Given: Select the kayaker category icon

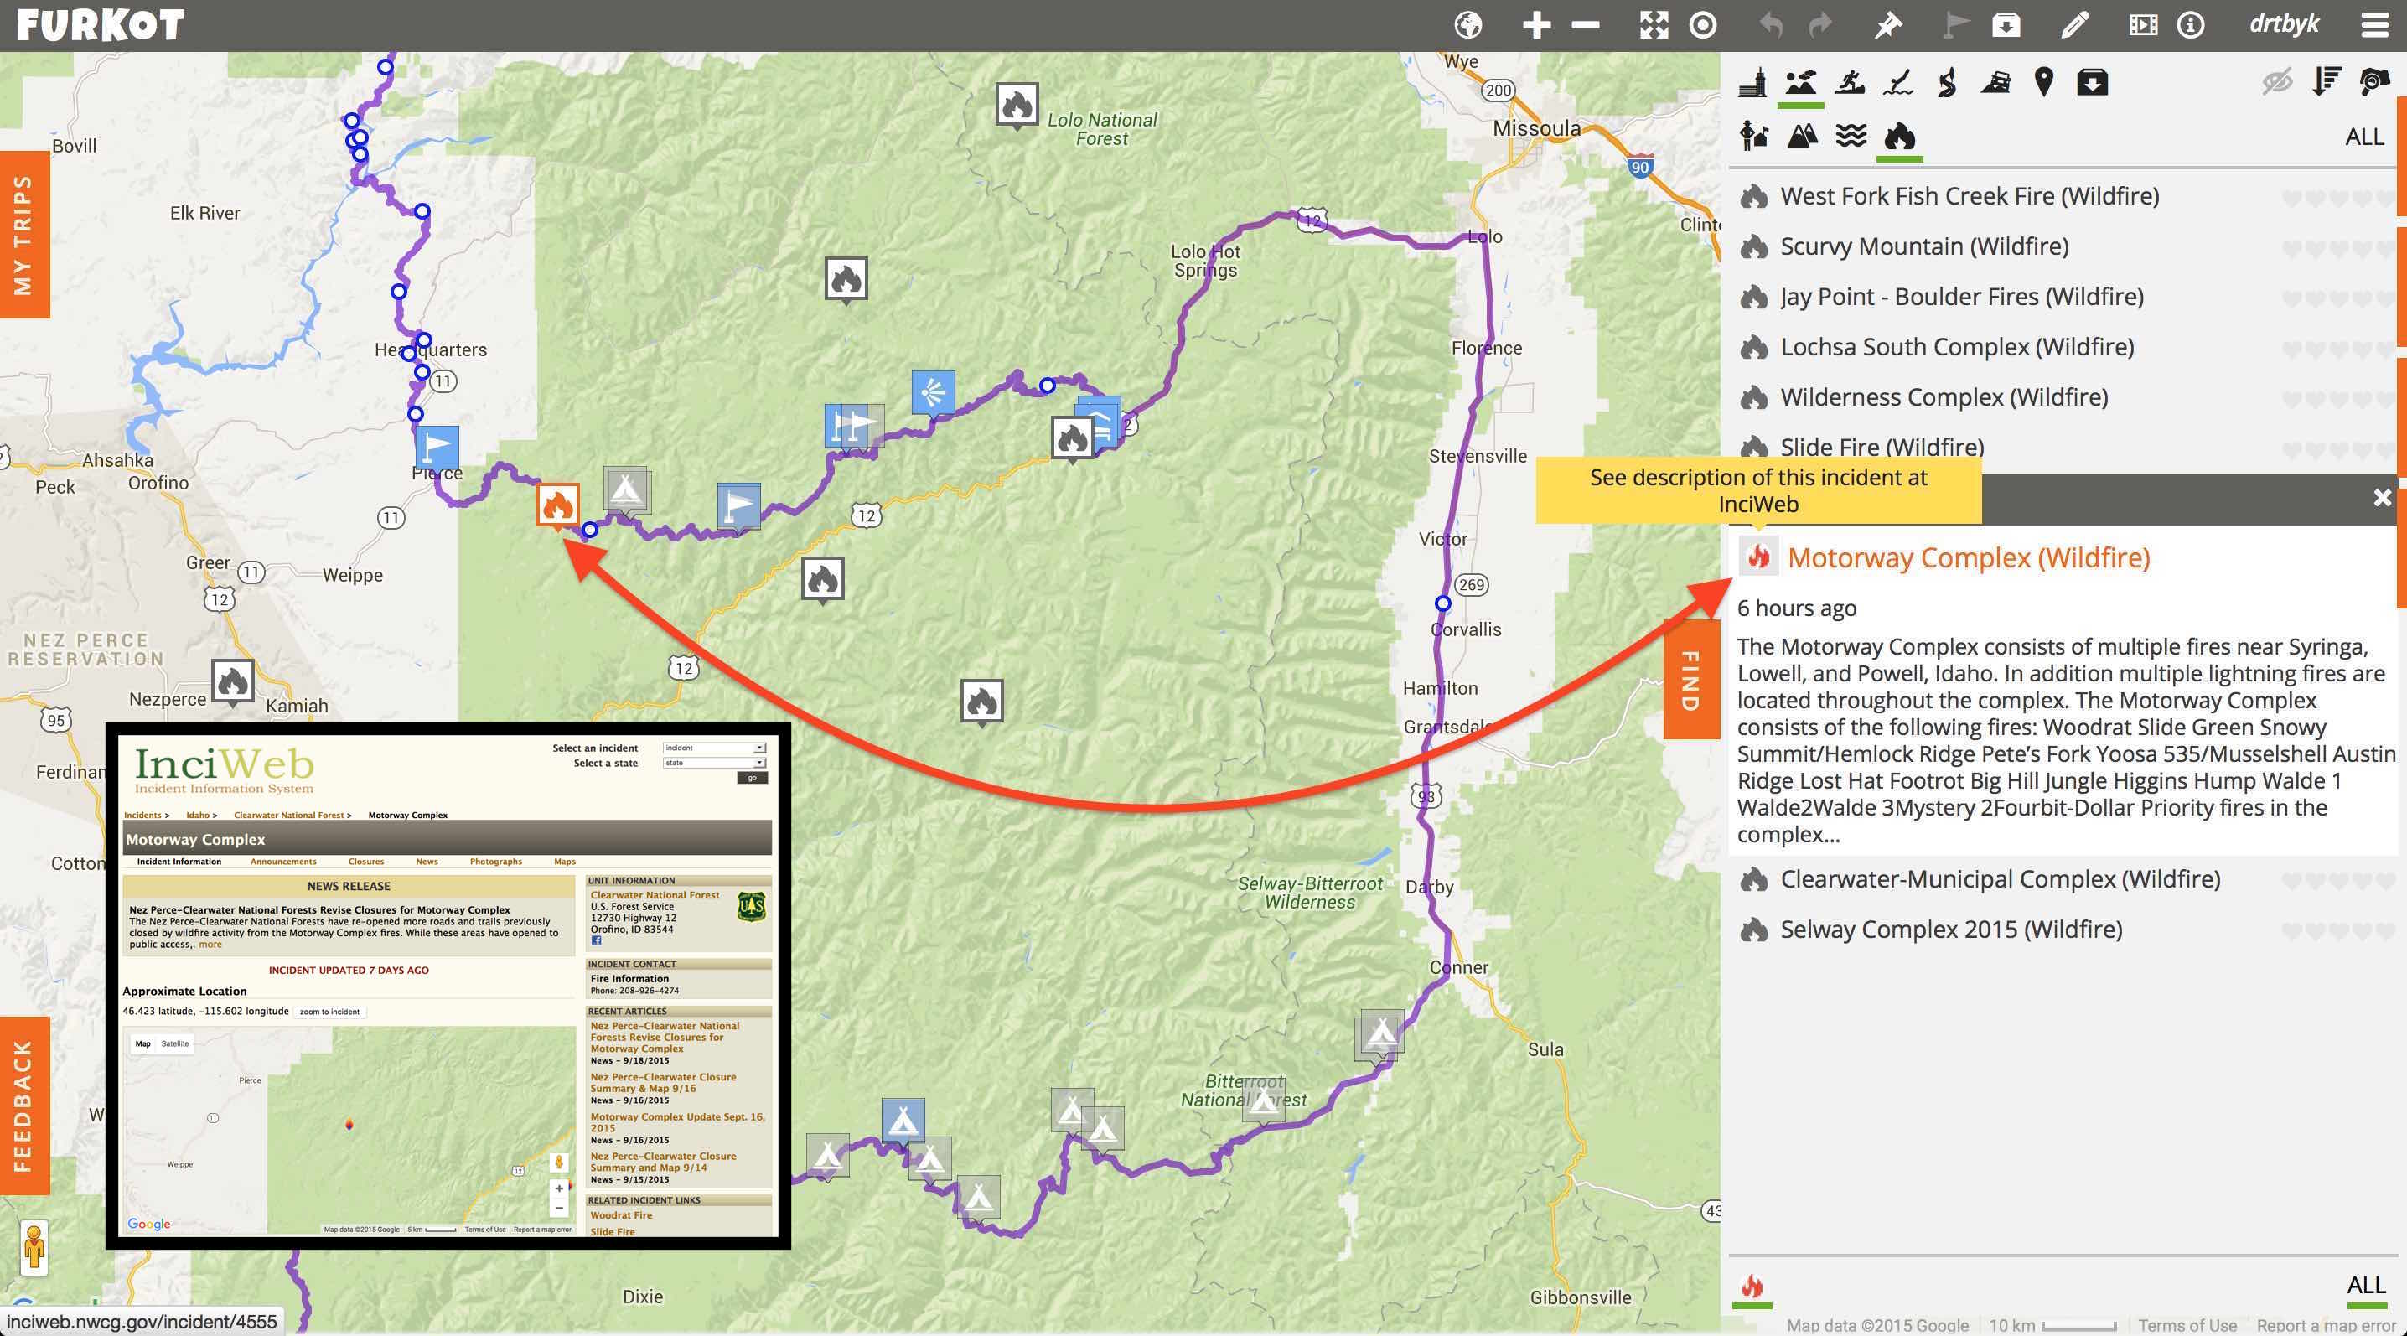Looking at the screenshot, I should 1947,82.
